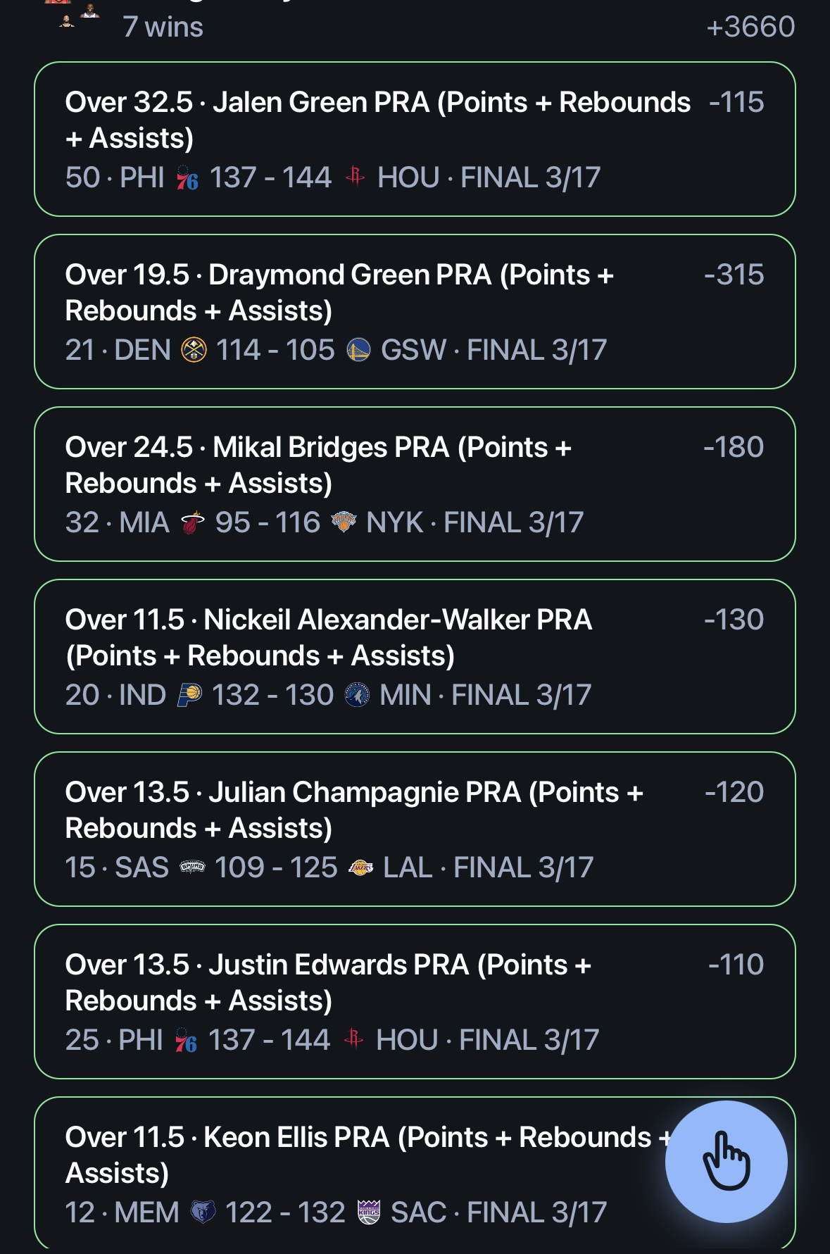The height and width of the screenshot is (1254, 830).
Task: Tap the +3660 parlay payout odds
Action: [750, 27]
